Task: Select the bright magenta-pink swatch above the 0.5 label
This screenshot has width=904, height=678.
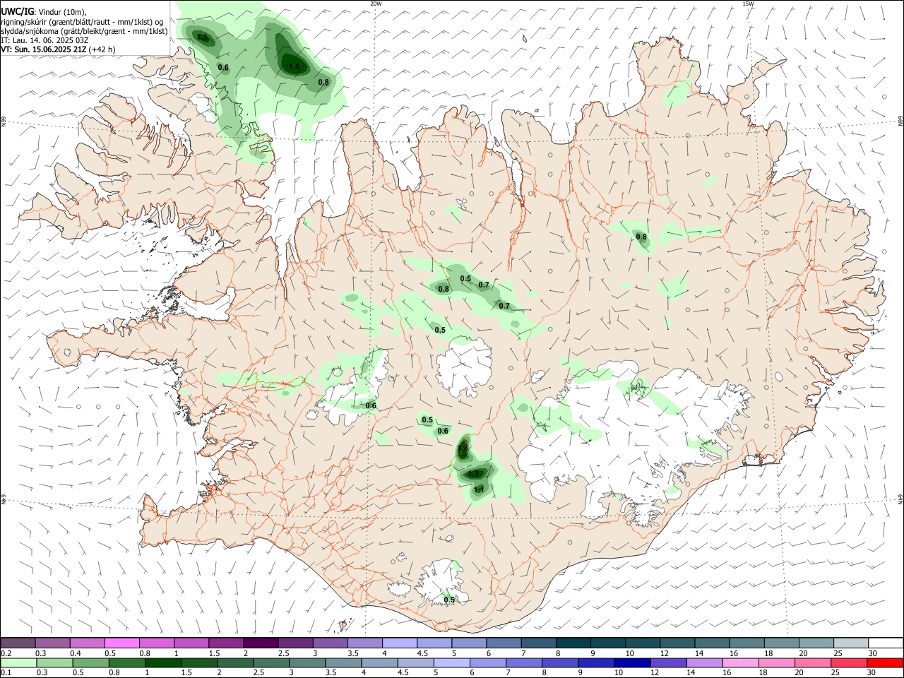Action: (x=121, y=643)
